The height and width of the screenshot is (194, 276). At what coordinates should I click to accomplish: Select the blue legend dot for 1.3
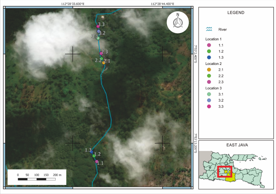coord(209,57)
